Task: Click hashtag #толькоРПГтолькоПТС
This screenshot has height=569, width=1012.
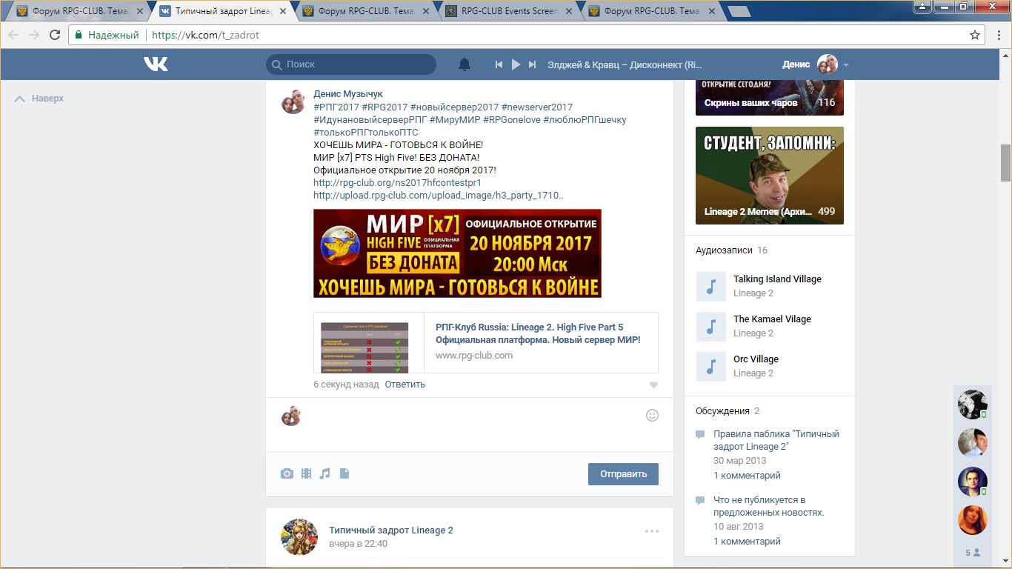Action: (x=366, y=133)
